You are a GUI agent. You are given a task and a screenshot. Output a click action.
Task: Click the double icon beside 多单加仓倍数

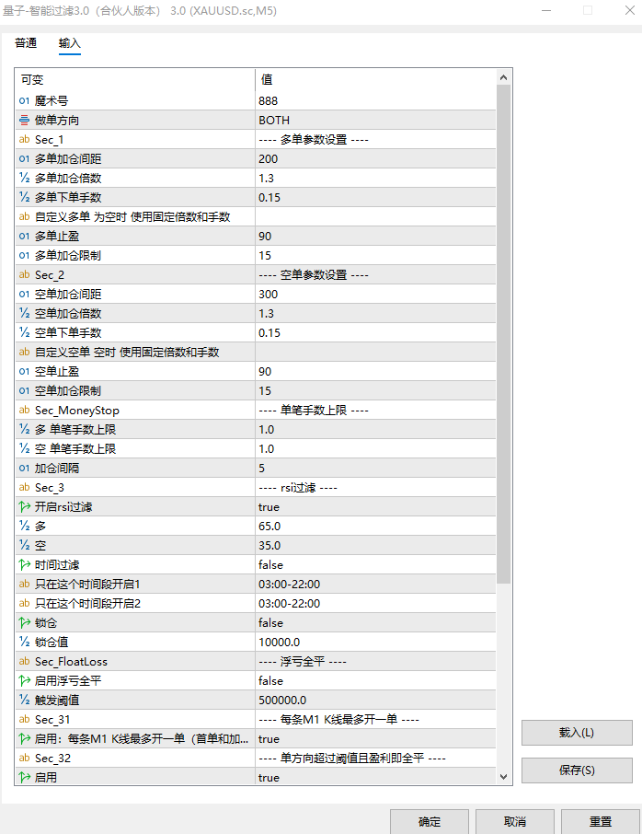click(x=25, y=179)
